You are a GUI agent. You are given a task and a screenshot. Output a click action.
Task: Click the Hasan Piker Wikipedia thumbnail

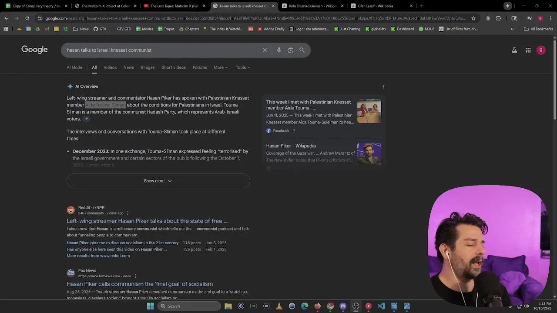pos(369,154)
